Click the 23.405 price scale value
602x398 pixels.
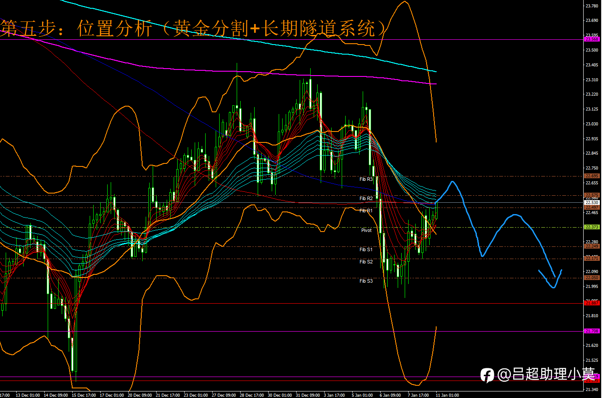[x=592, y=65]
